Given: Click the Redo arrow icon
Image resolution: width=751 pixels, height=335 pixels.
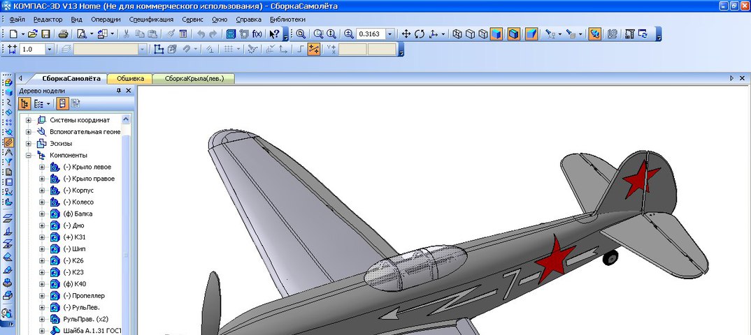Looking at the screenshot, I should (213, 34).
